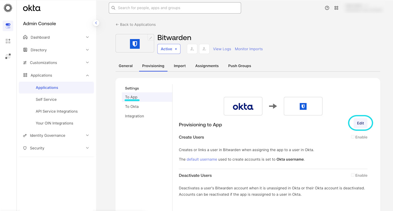This screenshot has height=211, width=393.
Task: Go Back to Applications
Action: [x=136, y=25]
